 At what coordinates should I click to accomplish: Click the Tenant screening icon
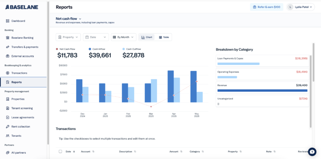click(7, 108)
